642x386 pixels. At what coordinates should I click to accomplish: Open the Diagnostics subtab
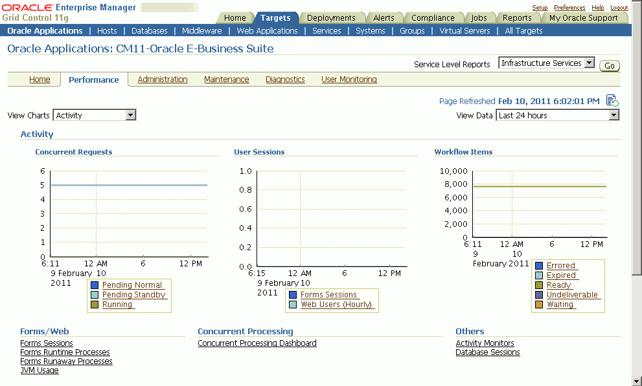click(x=285, y=80)
